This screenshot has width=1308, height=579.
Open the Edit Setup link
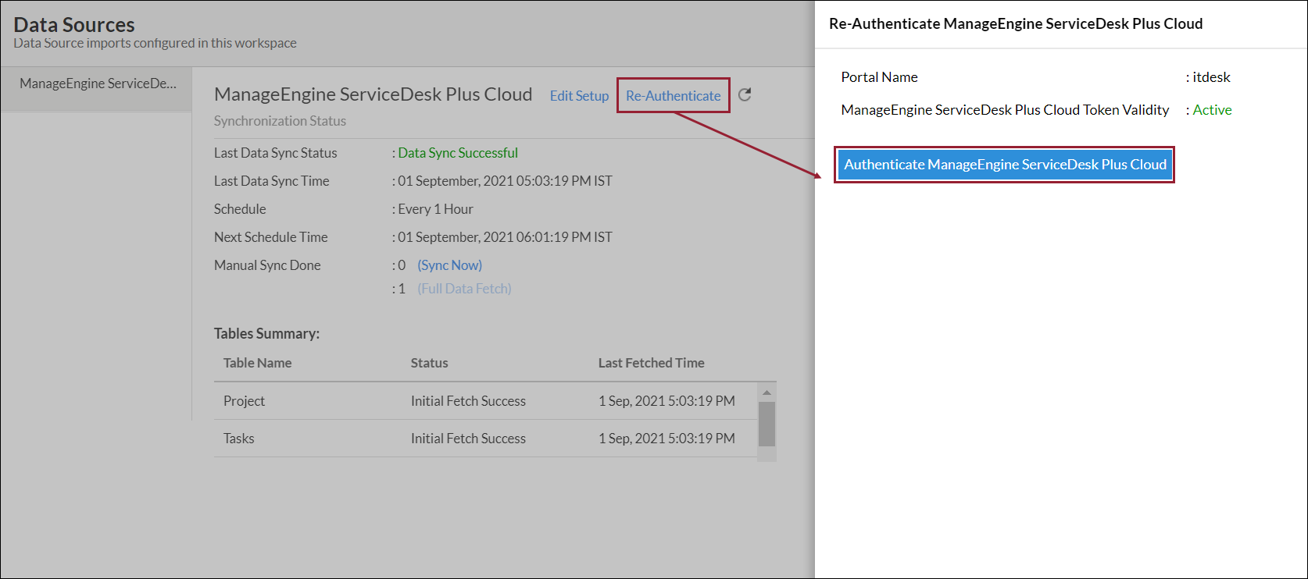[579, 96]
